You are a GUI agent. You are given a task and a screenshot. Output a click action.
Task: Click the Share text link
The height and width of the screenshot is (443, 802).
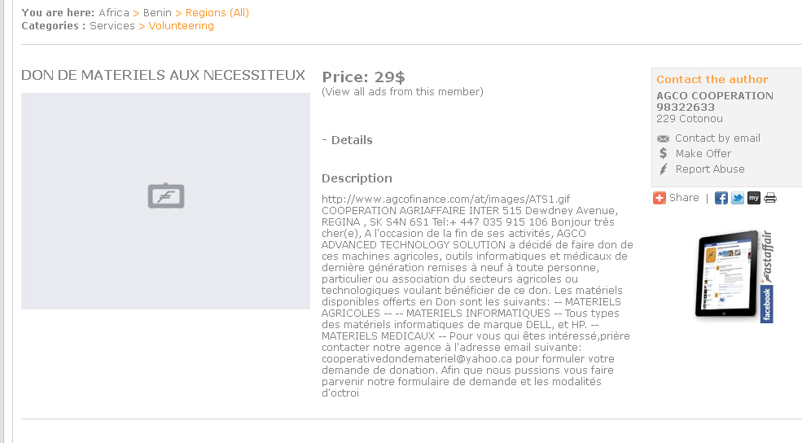point(684,198)
